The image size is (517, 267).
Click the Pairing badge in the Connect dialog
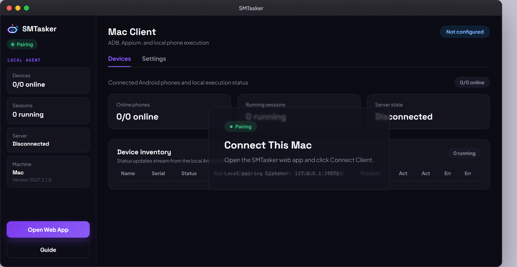pos(240,127)
